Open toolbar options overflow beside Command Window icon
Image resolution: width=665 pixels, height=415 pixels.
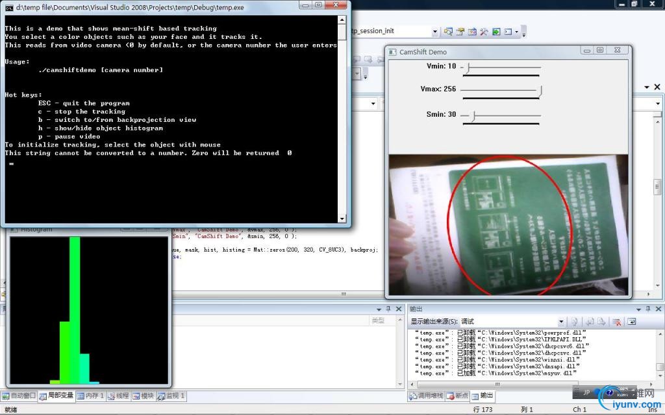pos(524,33)
